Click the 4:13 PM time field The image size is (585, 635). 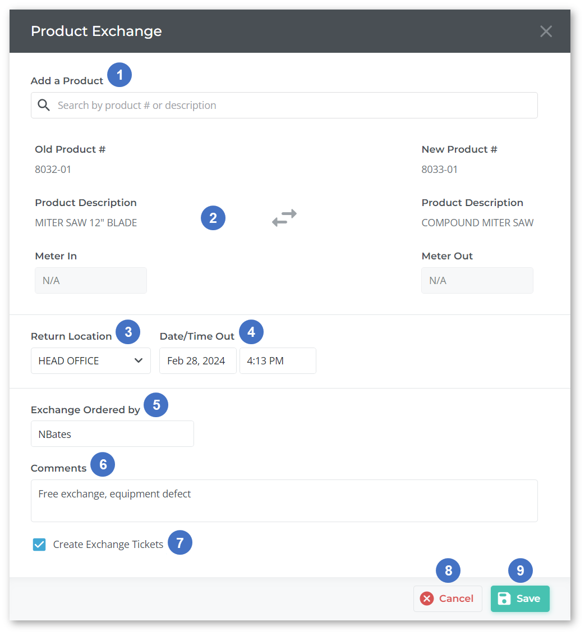tap(278, 360)
